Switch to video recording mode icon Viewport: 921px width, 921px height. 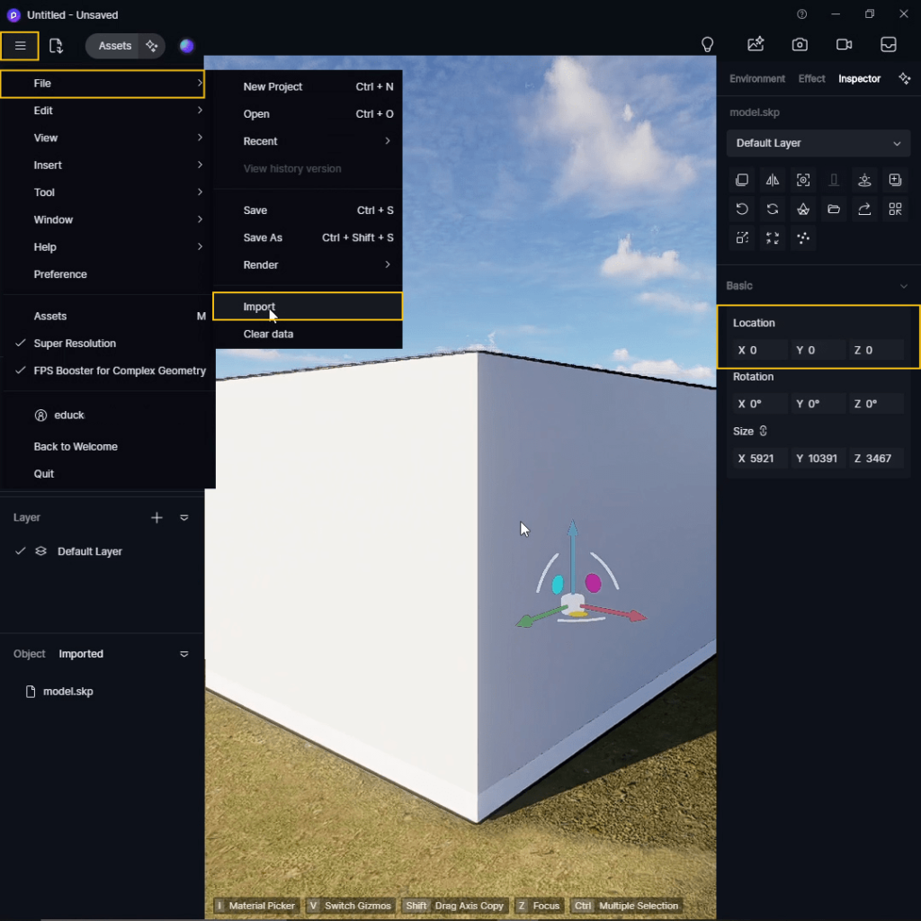coord(844,45)
